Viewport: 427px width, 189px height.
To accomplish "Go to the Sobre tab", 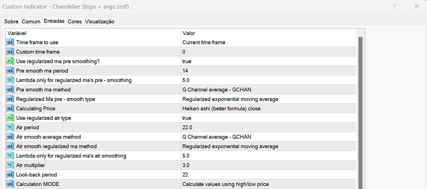I will pos(11,21).
